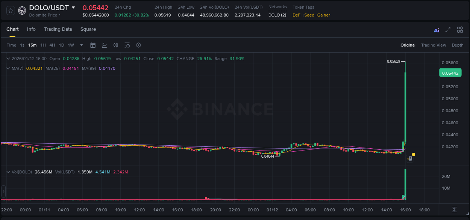Select the 15m timeframe interval

coord(32,45)
